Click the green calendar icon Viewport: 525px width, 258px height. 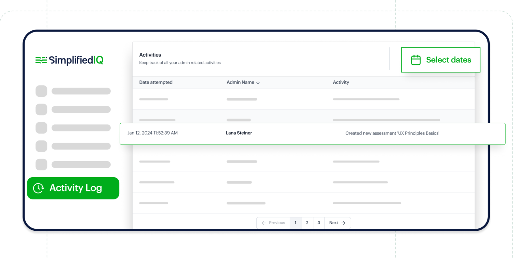tap(416, 60)
